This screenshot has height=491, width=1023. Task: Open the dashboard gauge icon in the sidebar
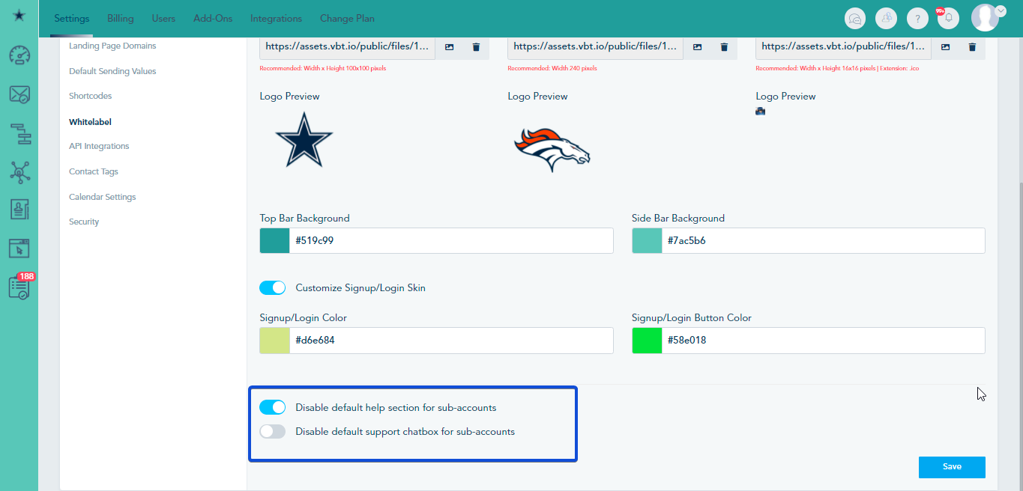pos(19,55)
